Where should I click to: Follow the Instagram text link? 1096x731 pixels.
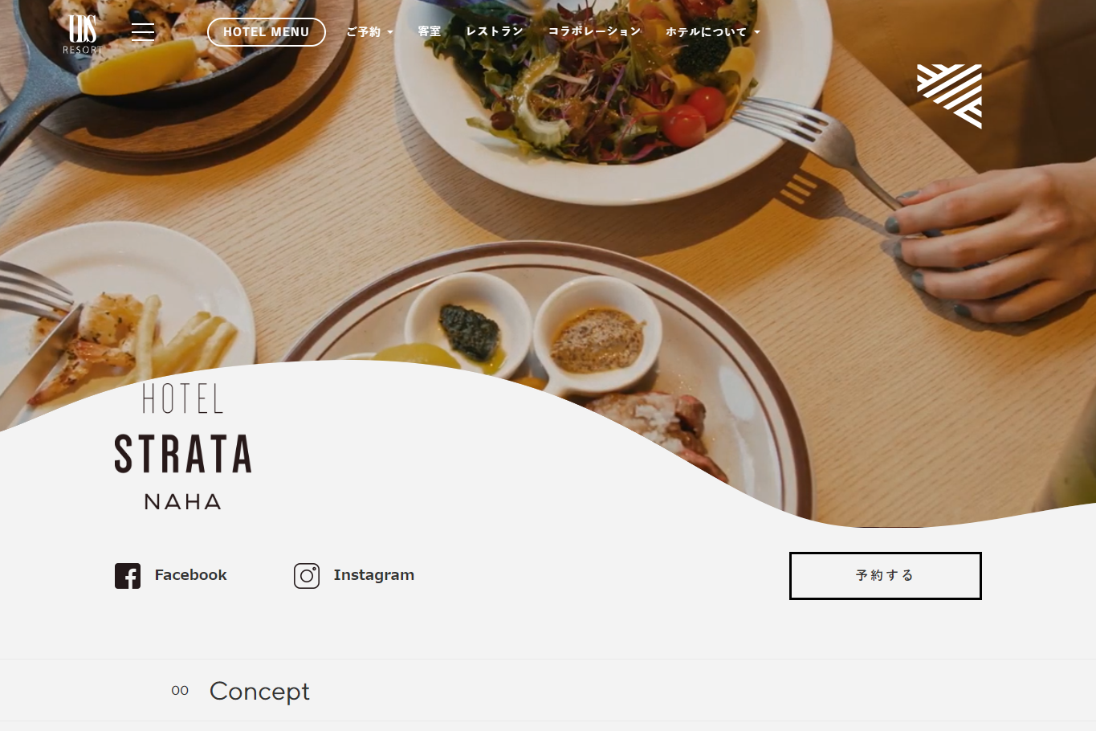coord(373,575)
